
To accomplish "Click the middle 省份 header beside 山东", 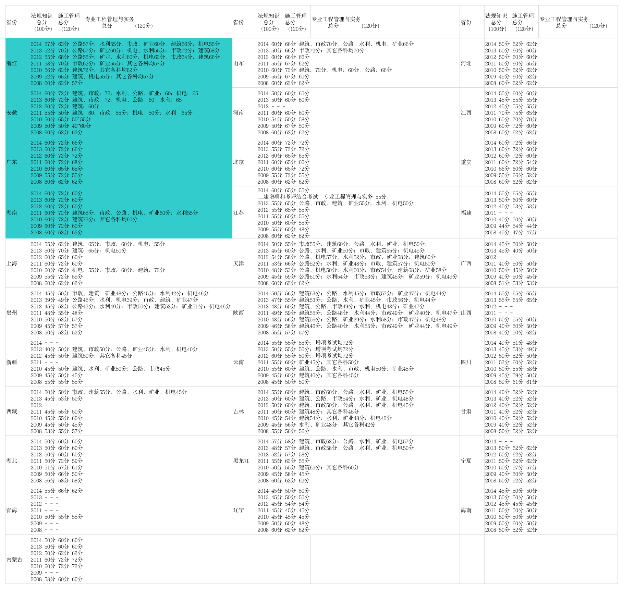I will click(244, 22).
